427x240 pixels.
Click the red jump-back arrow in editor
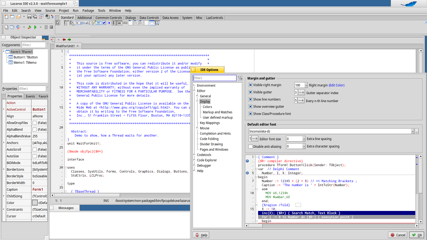click(x=64, y=40)
